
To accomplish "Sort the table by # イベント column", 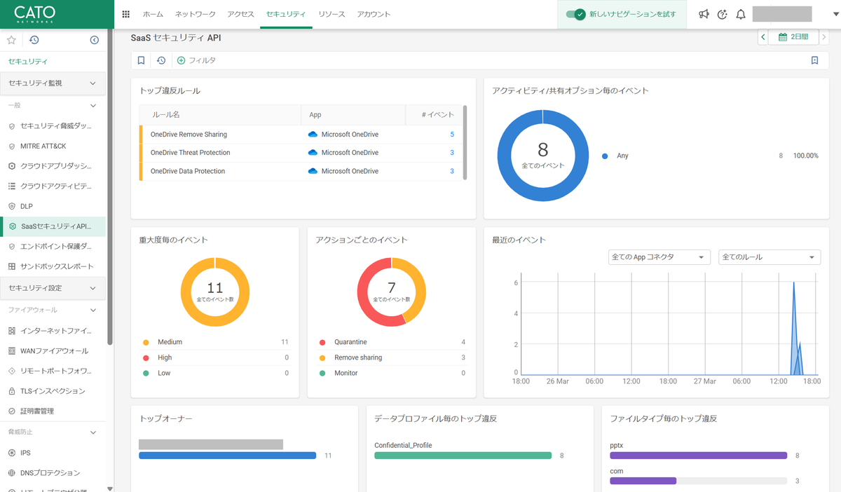I will point(434,115).
